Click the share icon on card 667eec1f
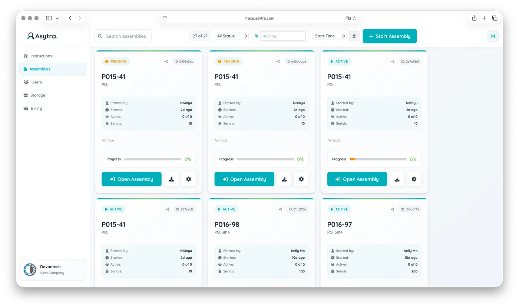The height and width of the screenshot is (308, 519). click(168, 209)
